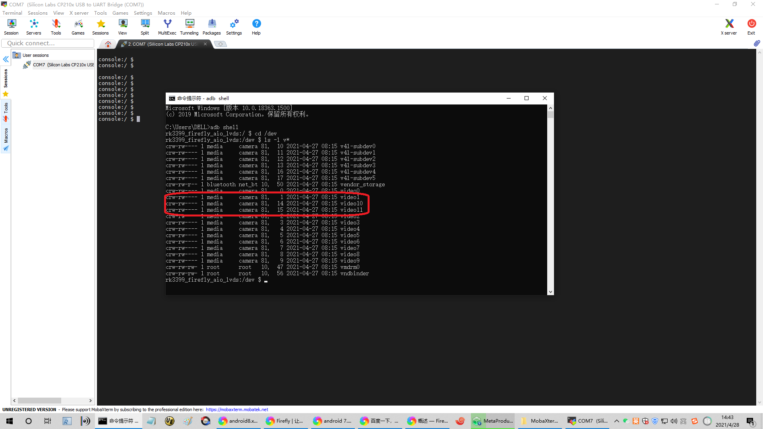
Task: Open the Macros side tab
Action: click(6, 139)
